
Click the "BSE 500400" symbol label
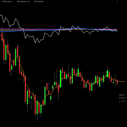pos(39,2)
